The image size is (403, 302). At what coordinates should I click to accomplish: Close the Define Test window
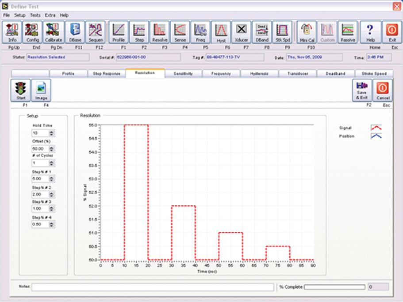click(x=397, y=6)
